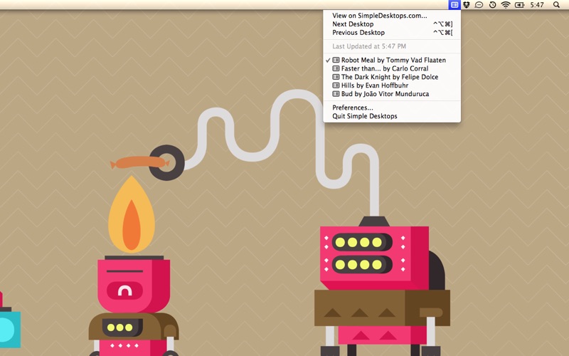Open the battery status icon
The width and height of the screenshot is (569, 356).
pyautogui.click(x=519, y=5)
